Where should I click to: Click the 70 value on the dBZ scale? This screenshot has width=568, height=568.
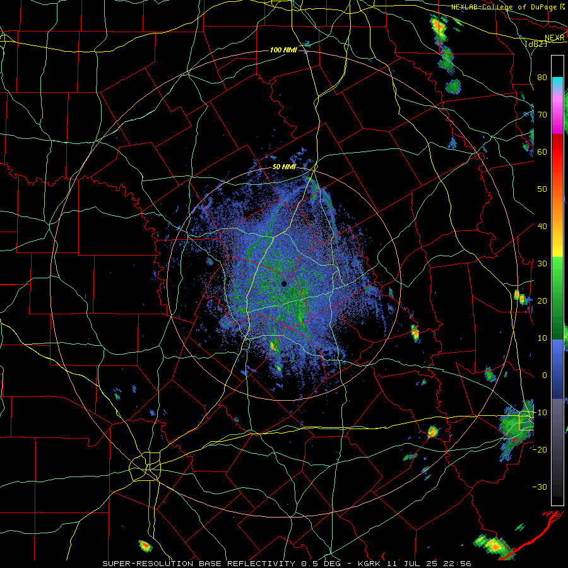542,115
